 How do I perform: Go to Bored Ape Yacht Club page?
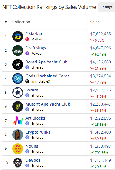[46, 62]
